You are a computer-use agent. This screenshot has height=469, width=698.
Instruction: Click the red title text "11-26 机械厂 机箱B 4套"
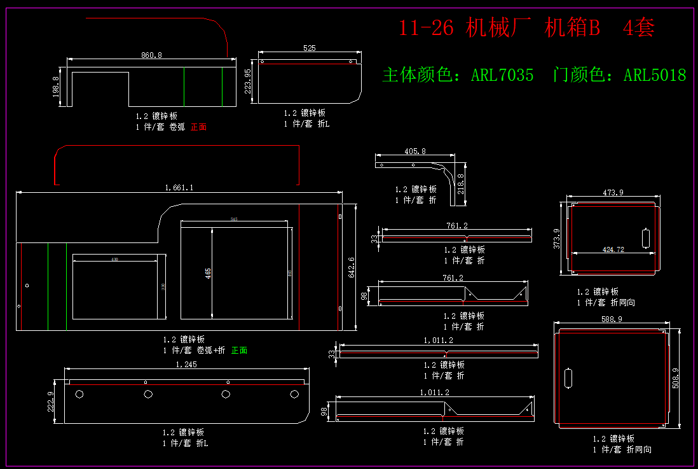[x=526, y=28]
